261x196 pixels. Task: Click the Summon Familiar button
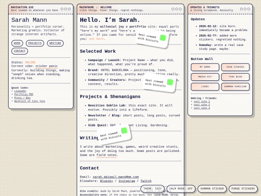click(x=235, y=87)
